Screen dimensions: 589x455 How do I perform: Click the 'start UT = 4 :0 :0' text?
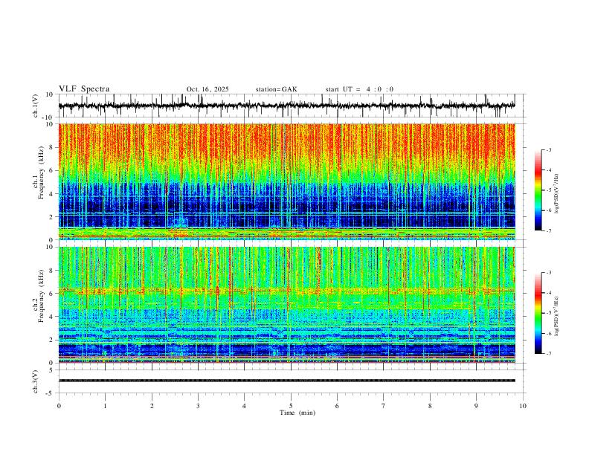(359, 89)
